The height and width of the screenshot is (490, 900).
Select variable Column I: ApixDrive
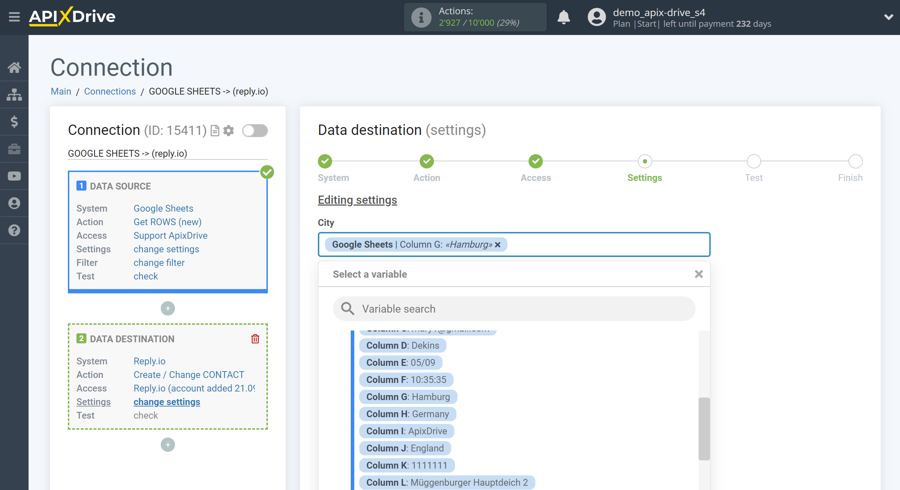pos(406,431)
